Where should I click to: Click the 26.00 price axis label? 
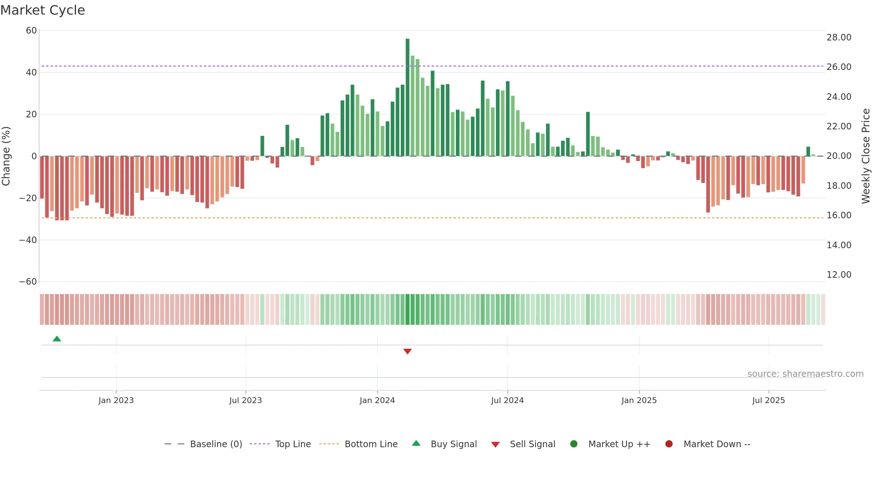tap(839, 67)
